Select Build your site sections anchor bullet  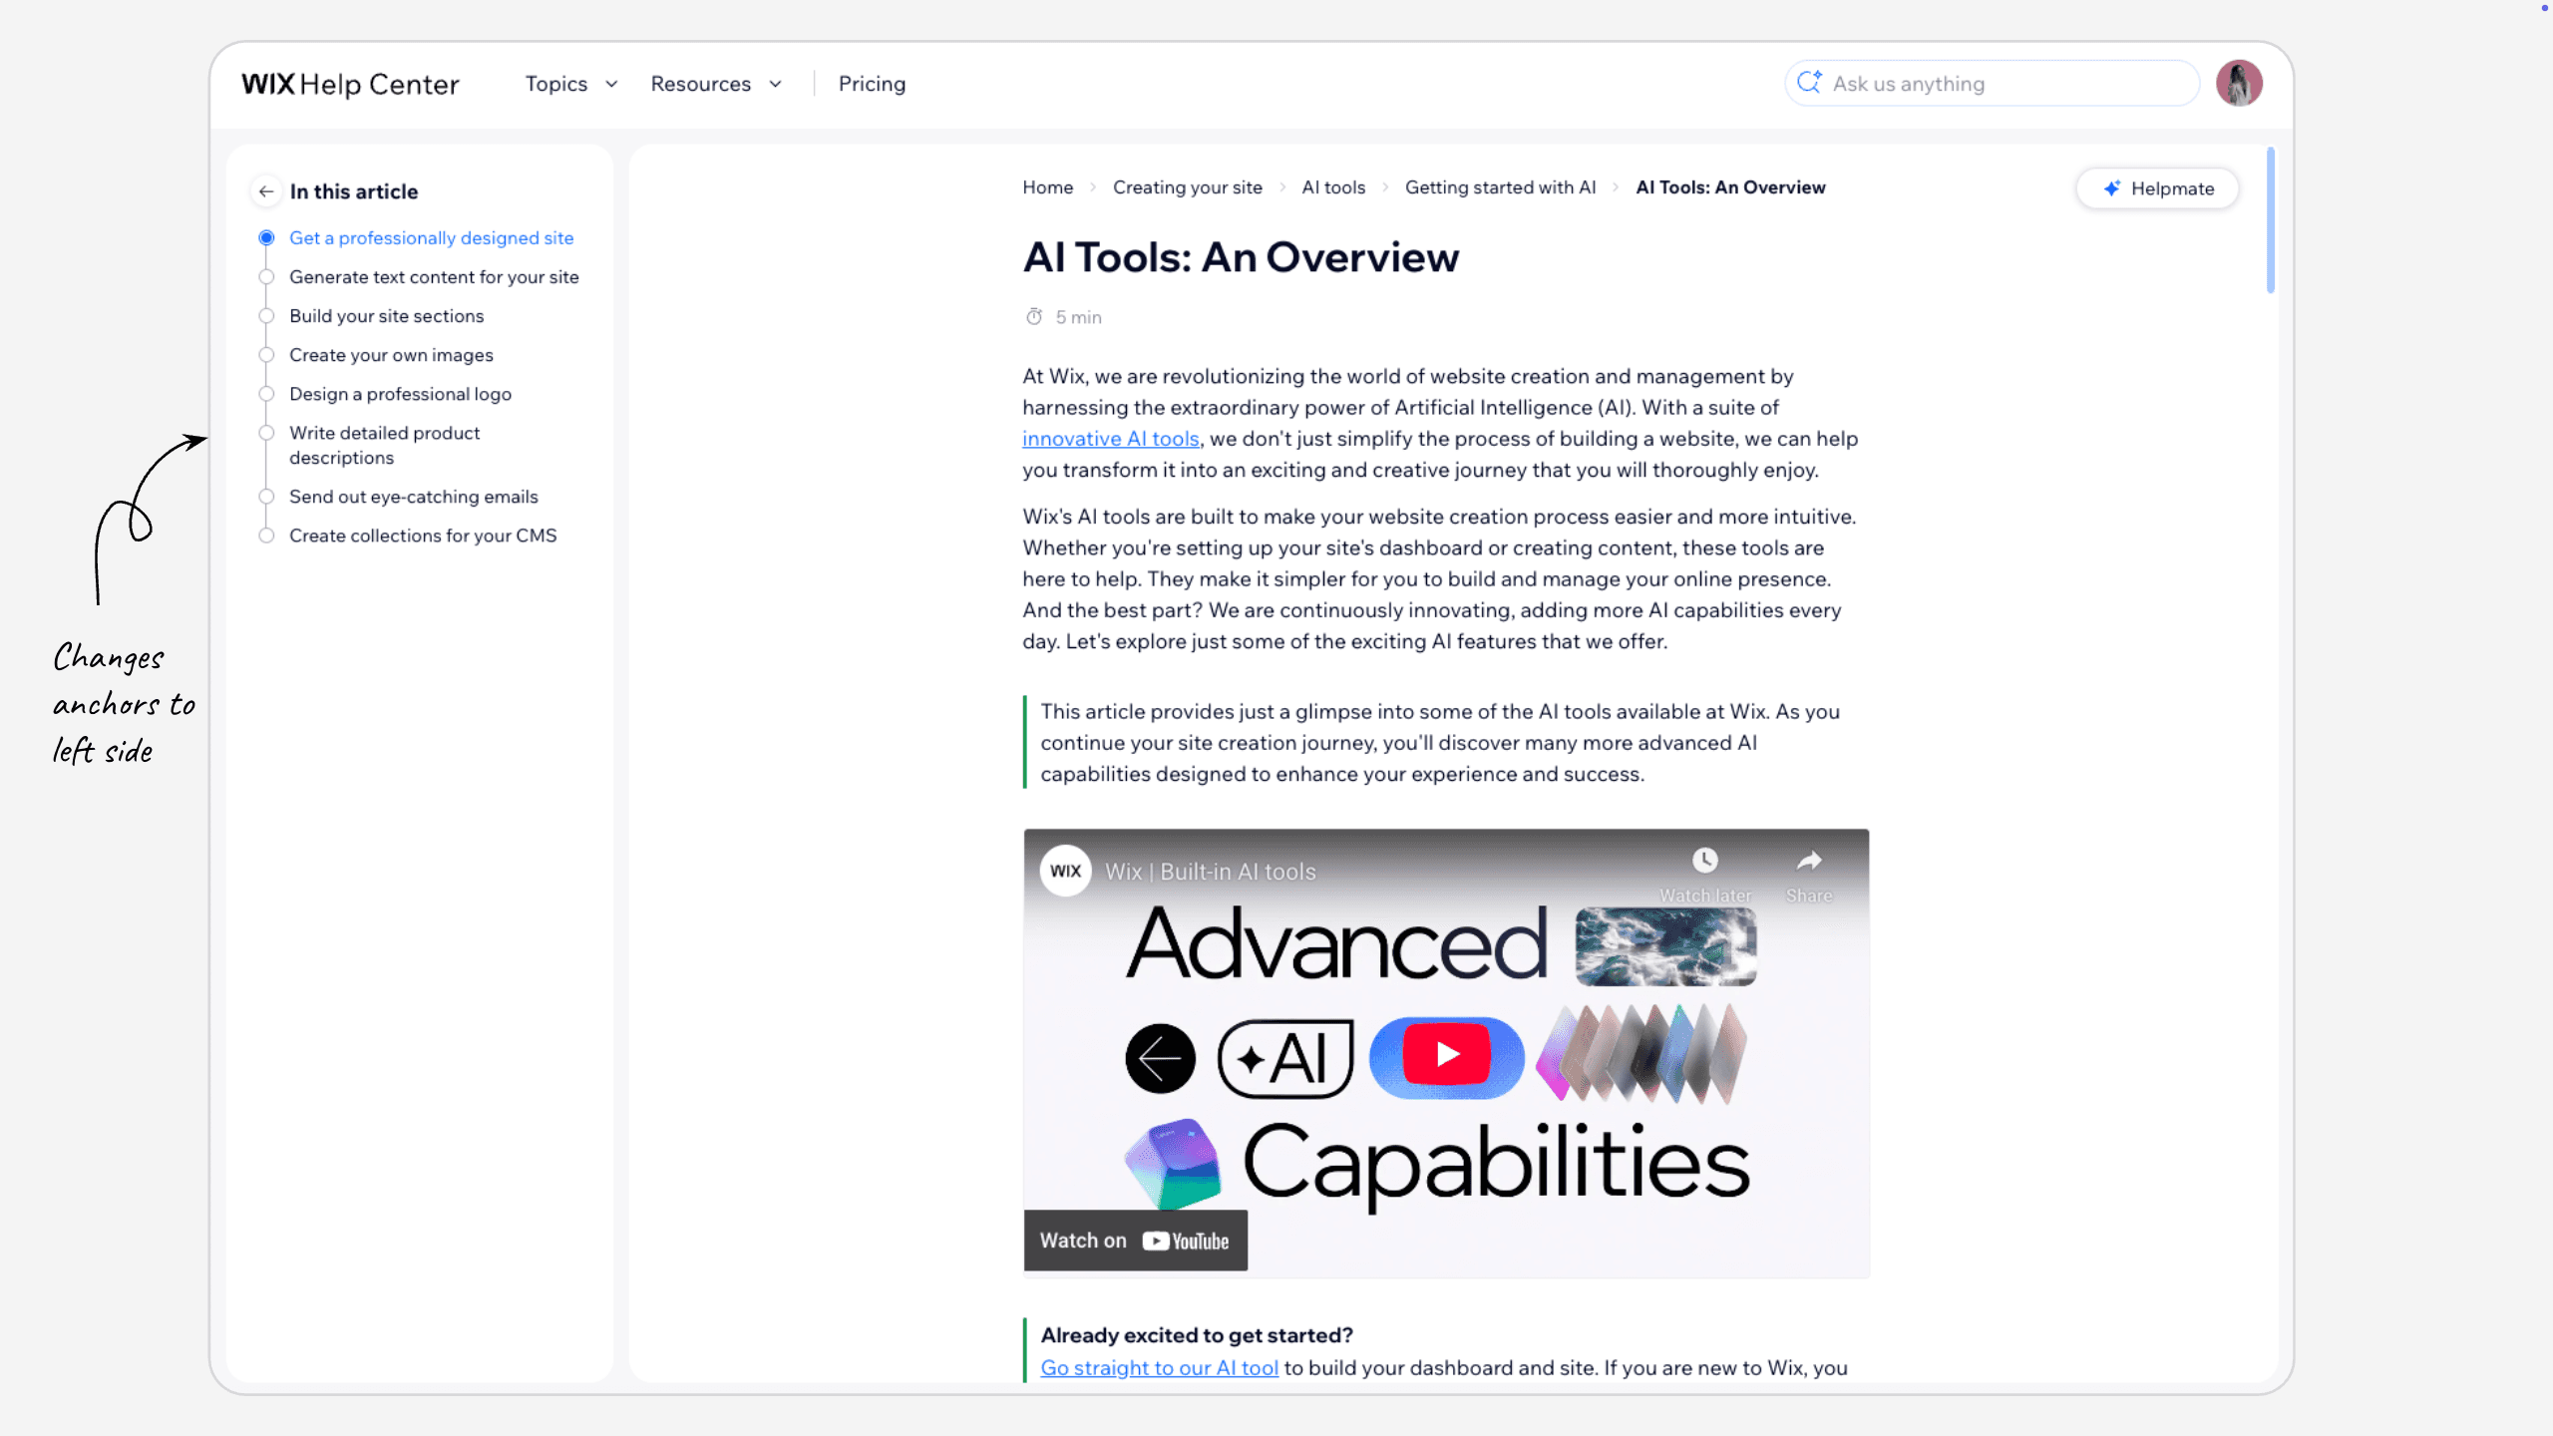(x=266, y=316)
